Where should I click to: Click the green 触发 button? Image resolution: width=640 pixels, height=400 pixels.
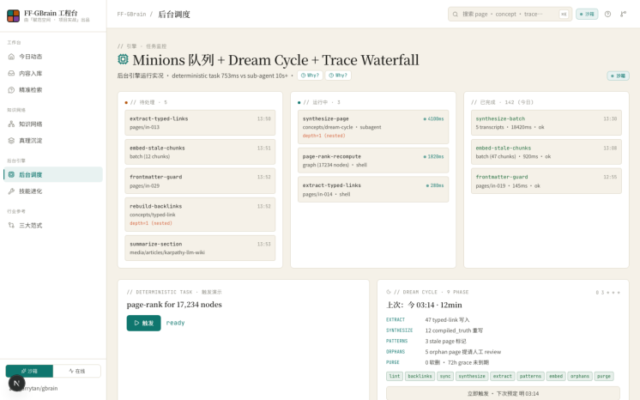click(143, 323)
